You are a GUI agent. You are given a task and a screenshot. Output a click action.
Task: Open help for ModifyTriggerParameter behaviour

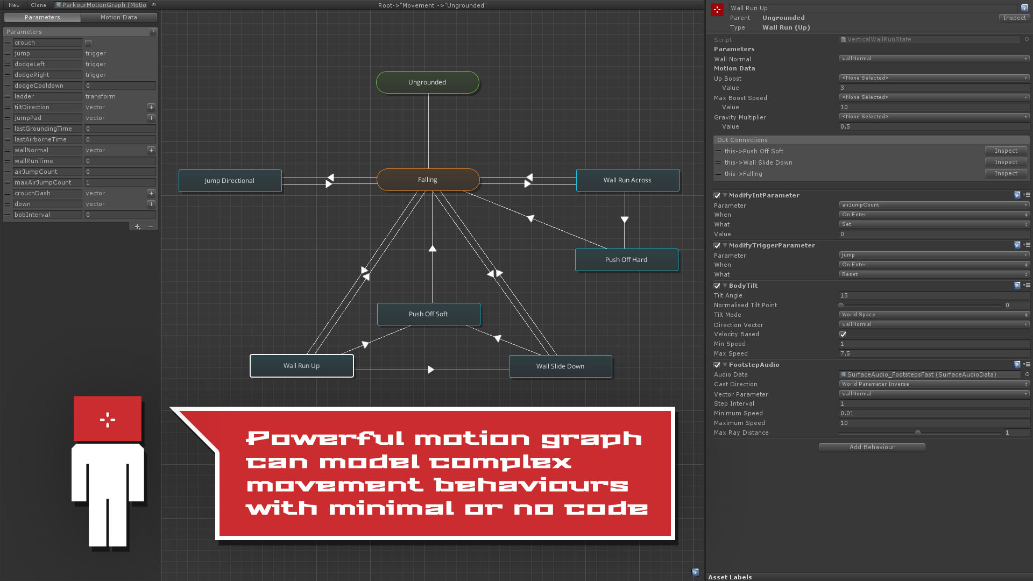1017,245
